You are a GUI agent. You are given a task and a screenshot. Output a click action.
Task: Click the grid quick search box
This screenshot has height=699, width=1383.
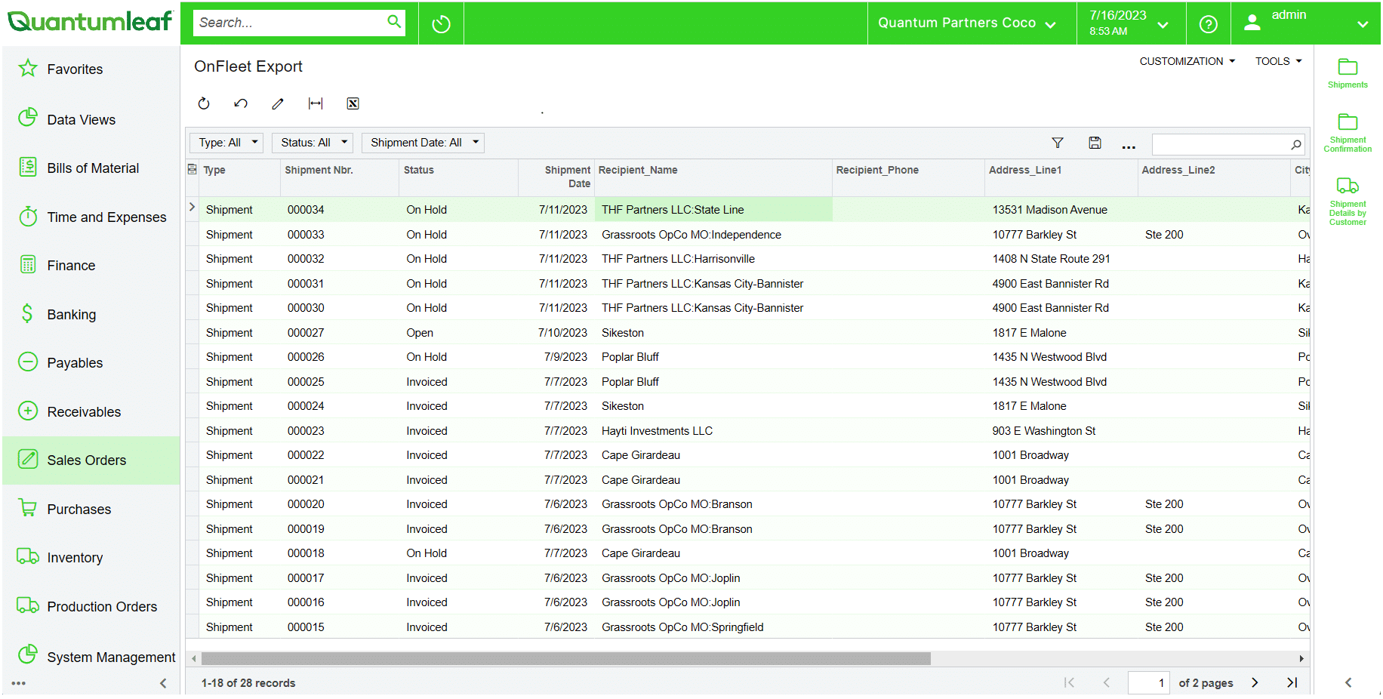(x=1221, y=144)
